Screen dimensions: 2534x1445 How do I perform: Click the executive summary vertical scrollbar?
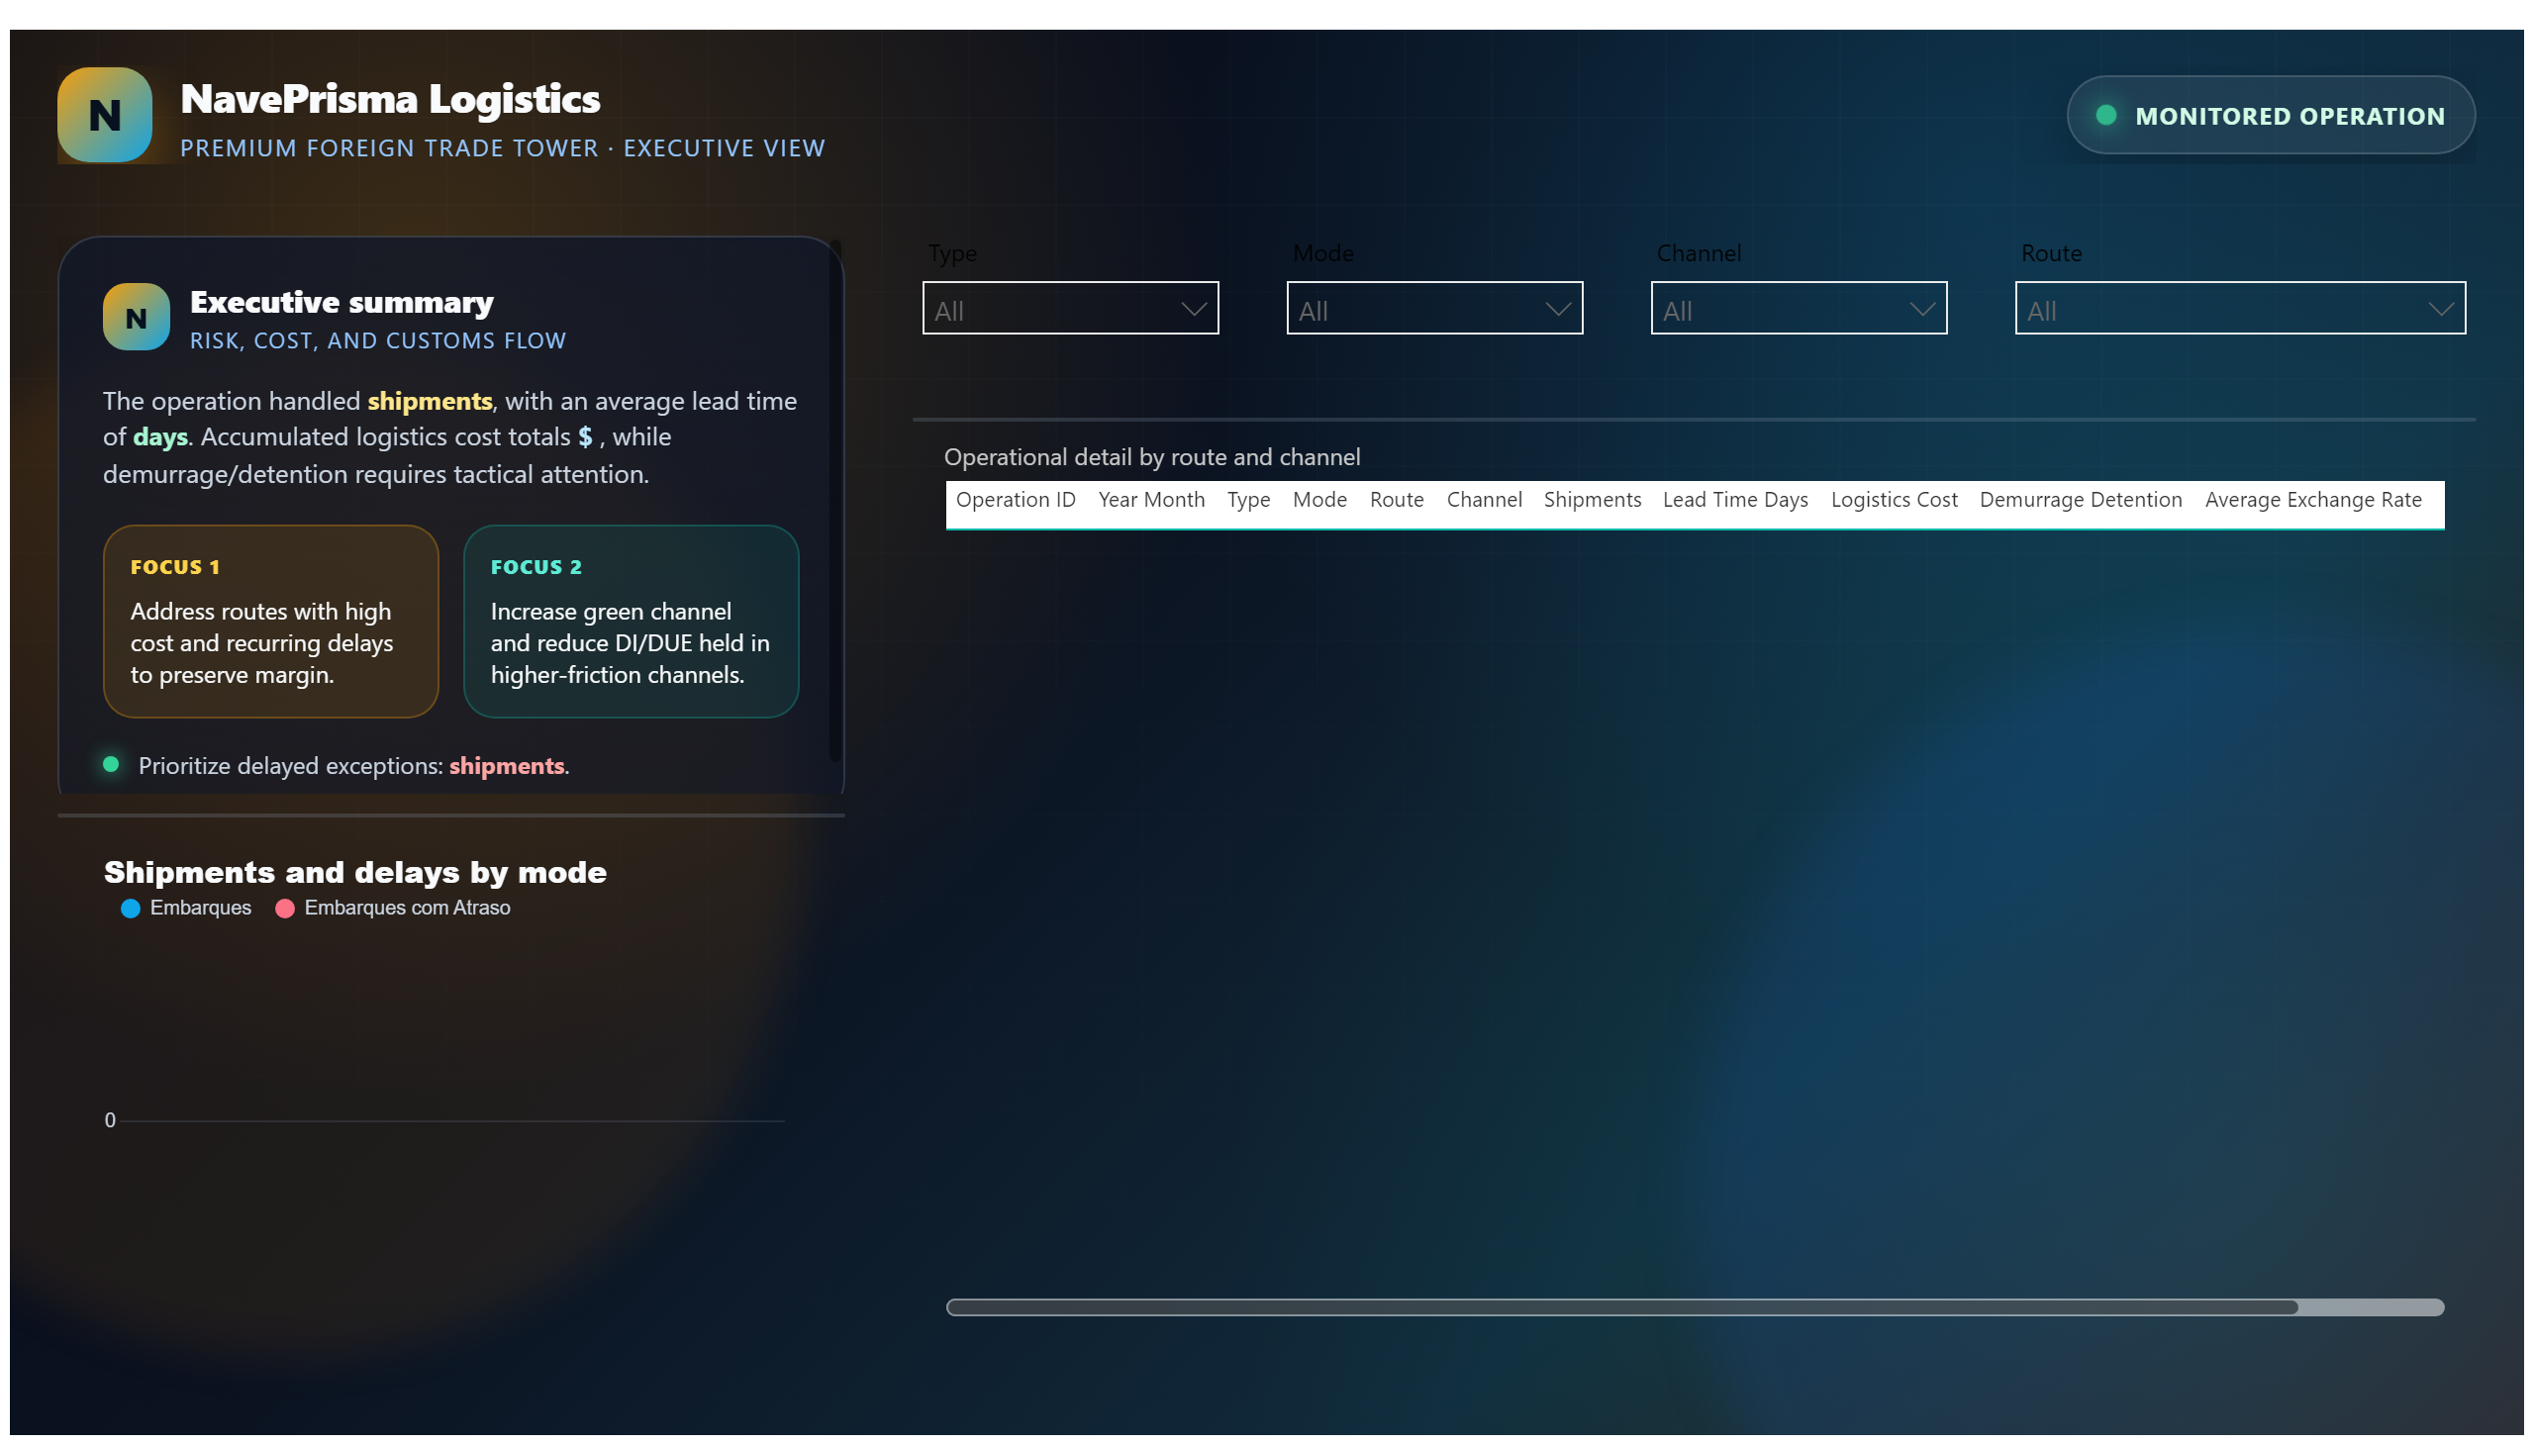835,501
